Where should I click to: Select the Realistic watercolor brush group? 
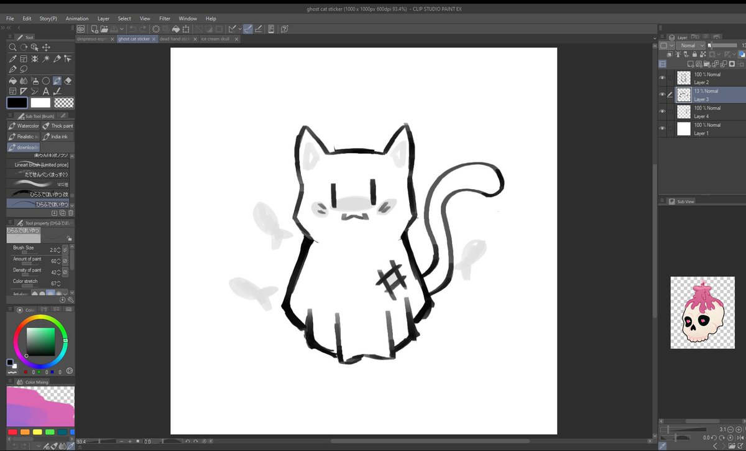(x=24, y=136)
